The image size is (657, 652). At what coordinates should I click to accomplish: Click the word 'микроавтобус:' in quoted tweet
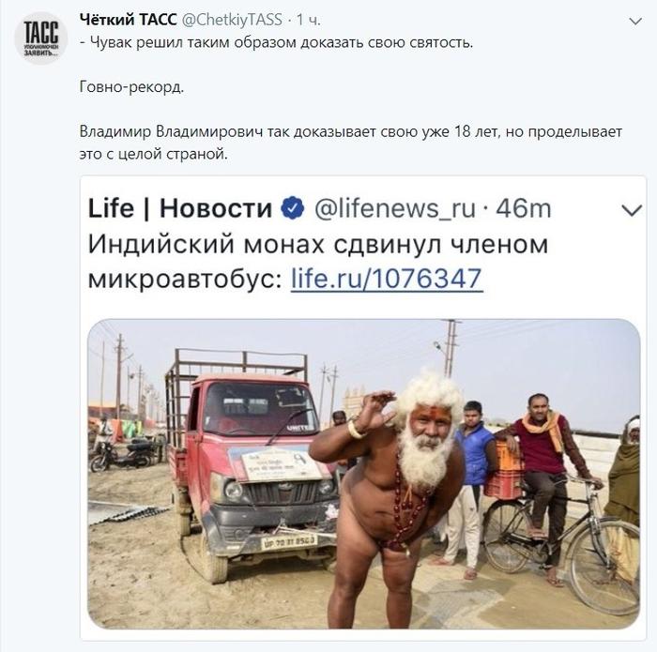186,279
